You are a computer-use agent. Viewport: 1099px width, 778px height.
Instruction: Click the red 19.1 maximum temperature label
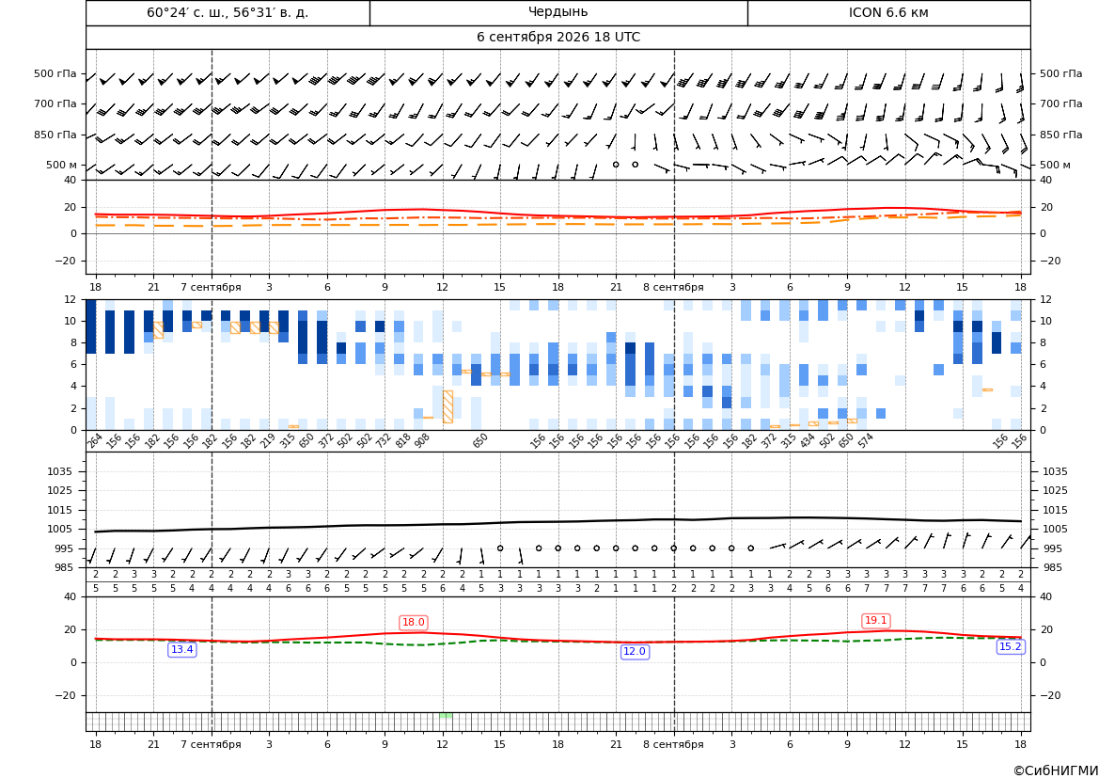tap(875, 621)
